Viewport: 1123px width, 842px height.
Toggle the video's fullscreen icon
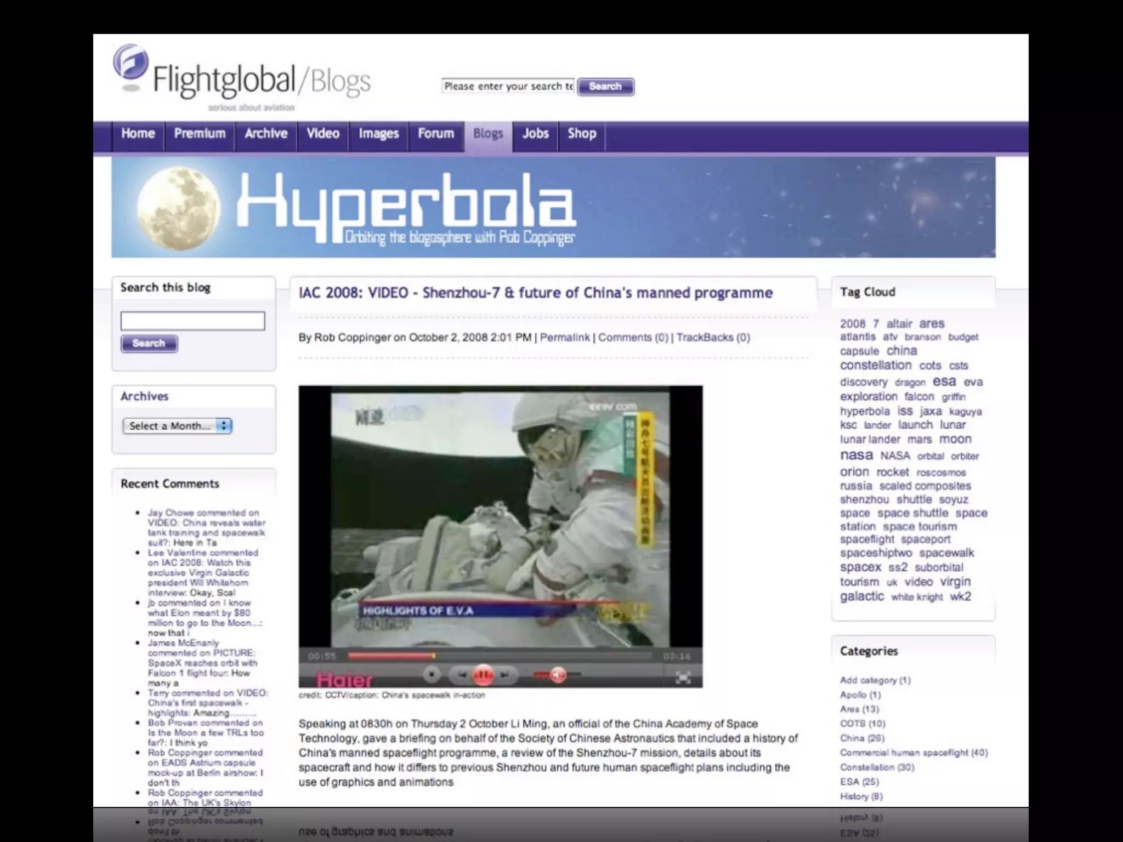tap(683, 678)
